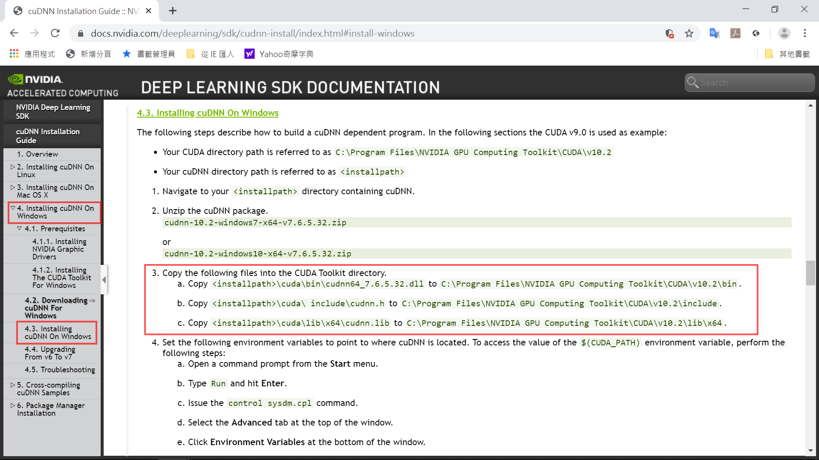Click the lib\x64\cudnn.lib path text
The image size is (819, 460).
click(x=301, y=323)
